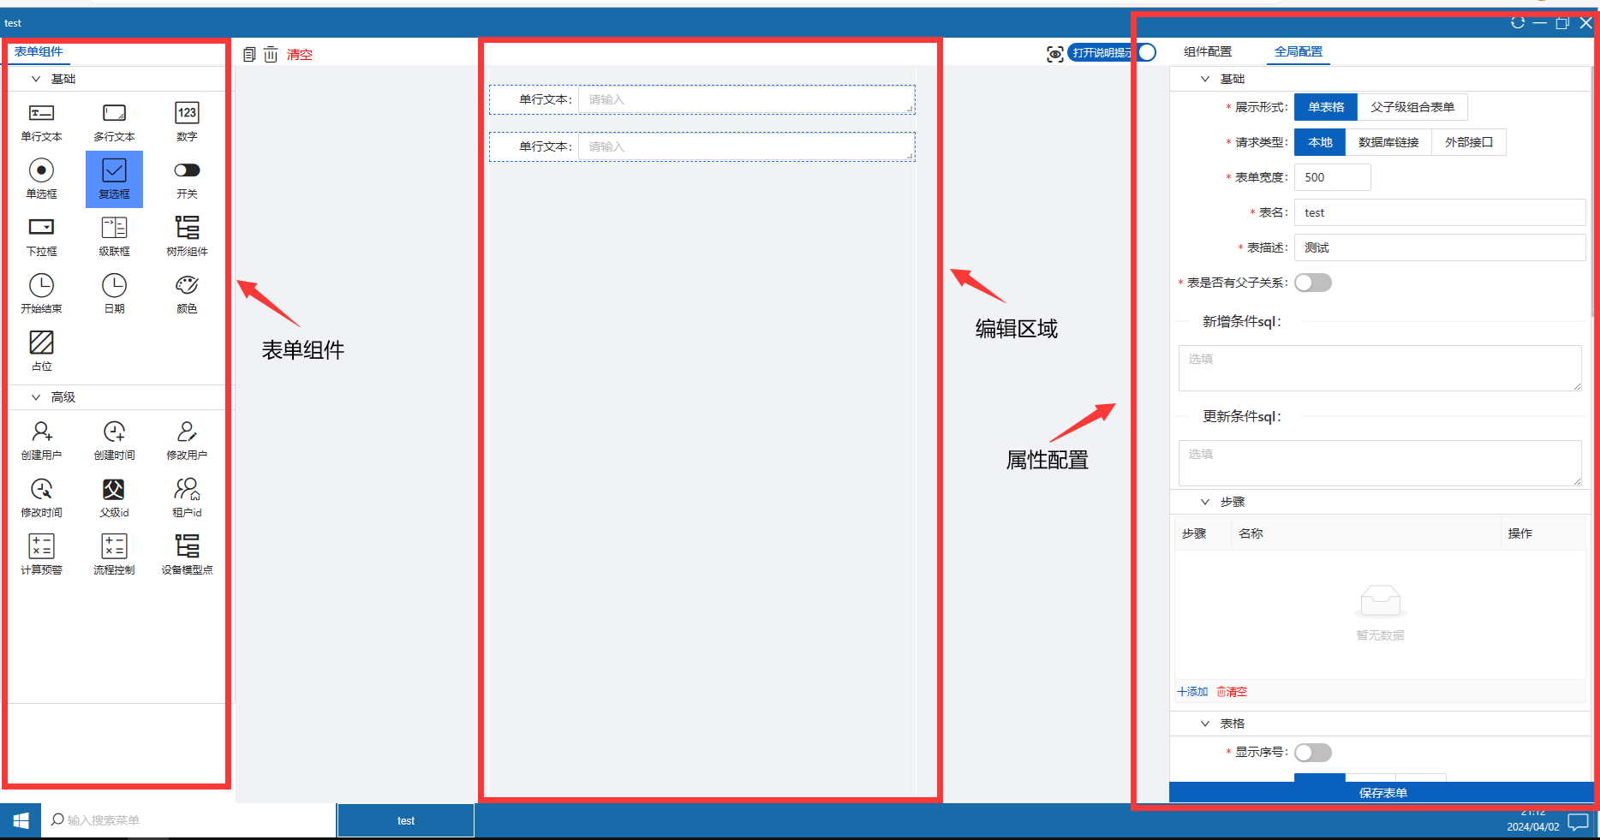The image size is (1600, 840).
Task: Click the 表单宽度 input field
Action: (x=1332, y=177)
